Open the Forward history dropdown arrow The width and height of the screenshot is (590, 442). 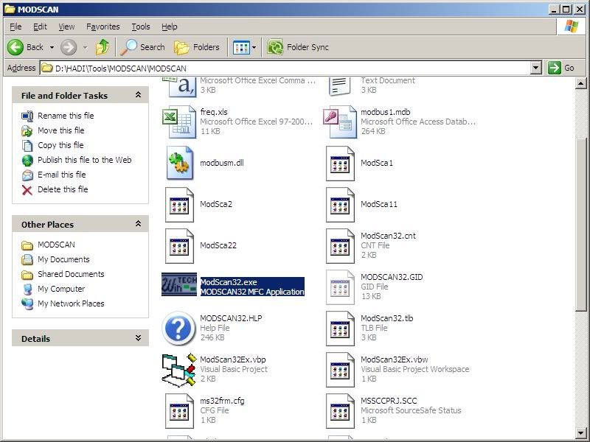point(85,47)
